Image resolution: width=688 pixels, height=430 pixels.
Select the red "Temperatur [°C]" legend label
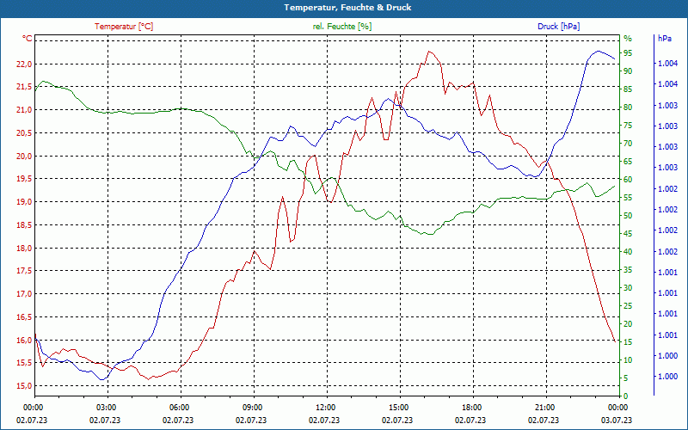coord(124,27)
